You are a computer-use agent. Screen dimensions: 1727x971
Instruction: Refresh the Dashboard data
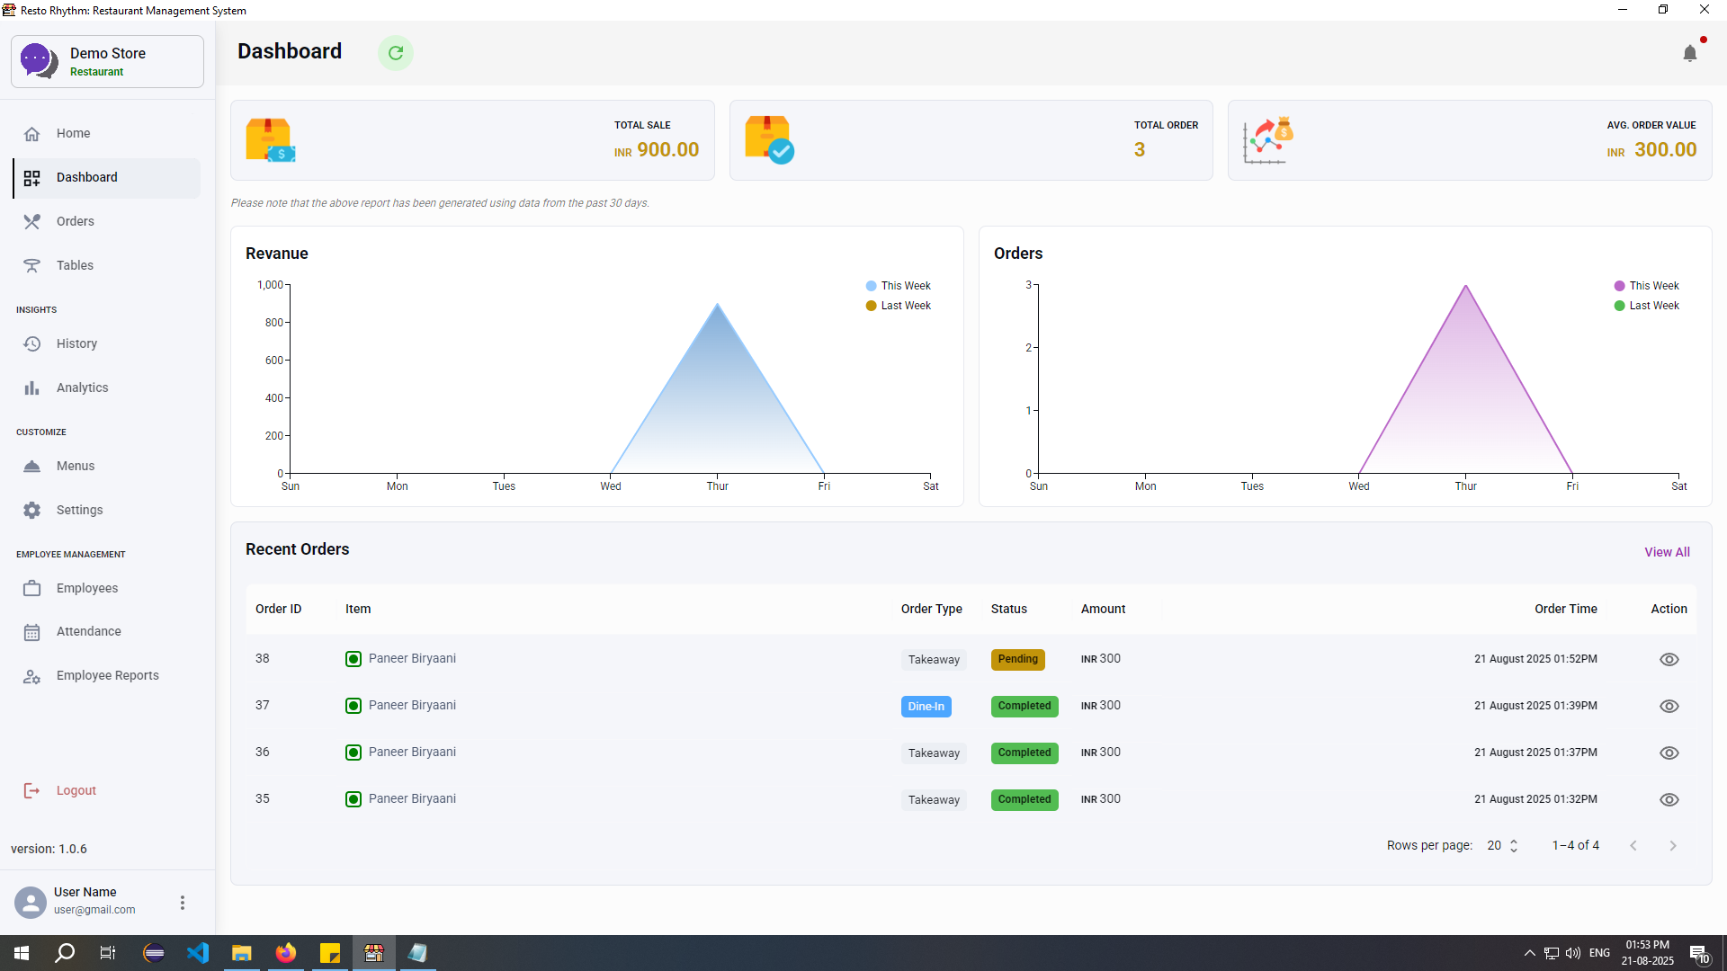click(x=396, y=53)
